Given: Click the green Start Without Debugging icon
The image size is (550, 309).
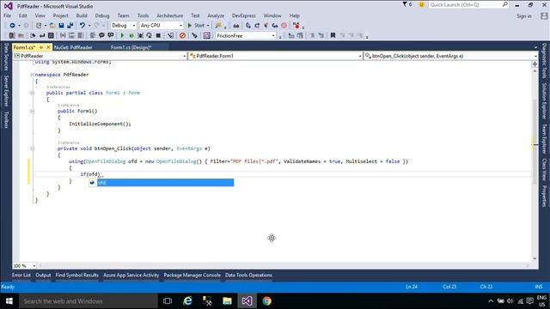Looking at the screenshot, I should coord(131,35).
